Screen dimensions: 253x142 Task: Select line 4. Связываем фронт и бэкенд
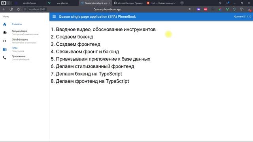pyautogui.click(x=85, y=52)
